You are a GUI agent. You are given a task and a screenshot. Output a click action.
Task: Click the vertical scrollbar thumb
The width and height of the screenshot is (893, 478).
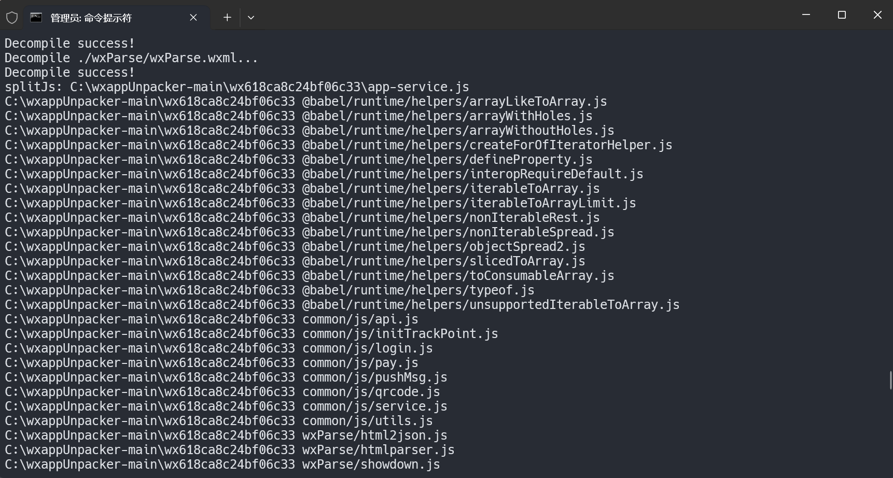(x=890, y=380)
